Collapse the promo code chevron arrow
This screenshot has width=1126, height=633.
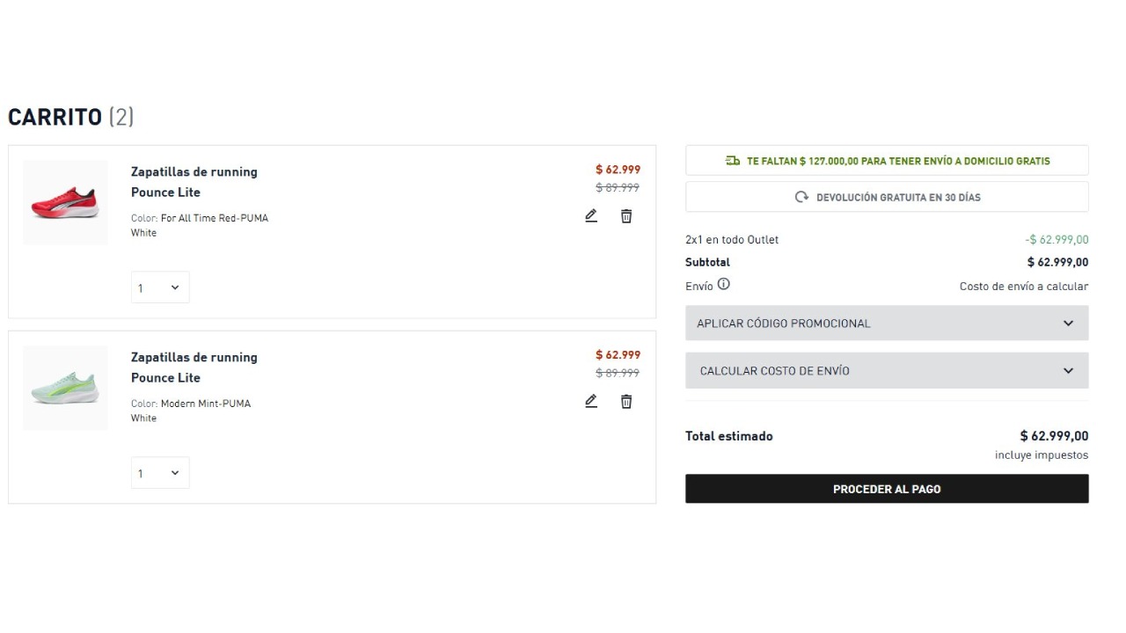(x=1068, y=323)
